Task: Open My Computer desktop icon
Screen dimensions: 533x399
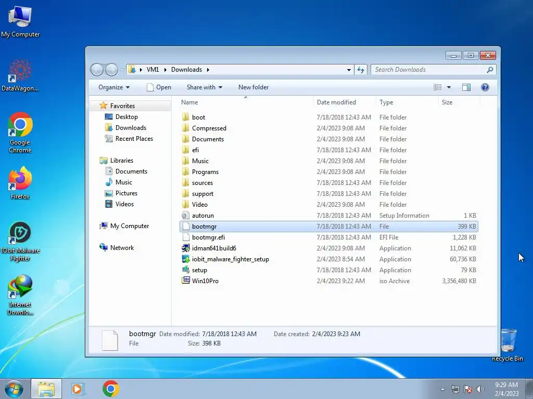Action: point(20,21)
